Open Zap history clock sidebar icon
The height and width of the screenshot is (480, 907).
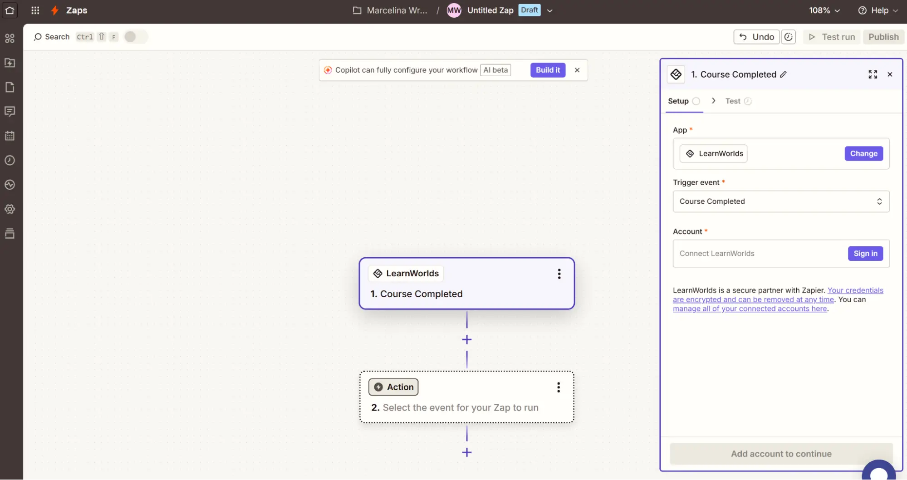(x=10, y=160)
